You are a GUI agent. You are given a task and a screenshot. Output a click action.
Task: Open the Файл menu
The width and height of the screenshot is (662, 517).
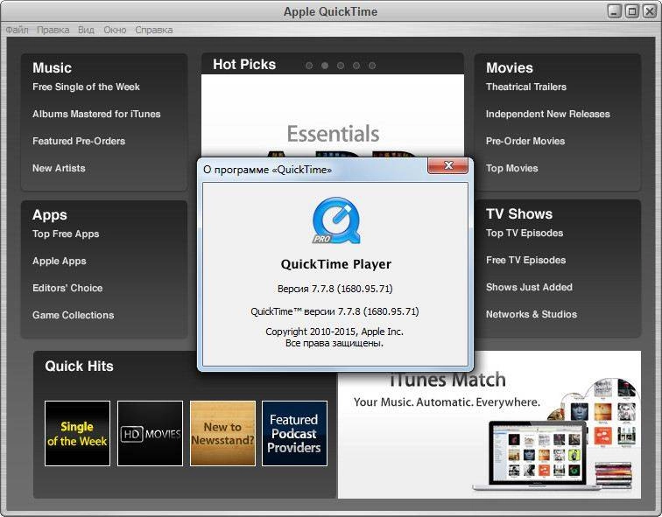coord(17,30)
